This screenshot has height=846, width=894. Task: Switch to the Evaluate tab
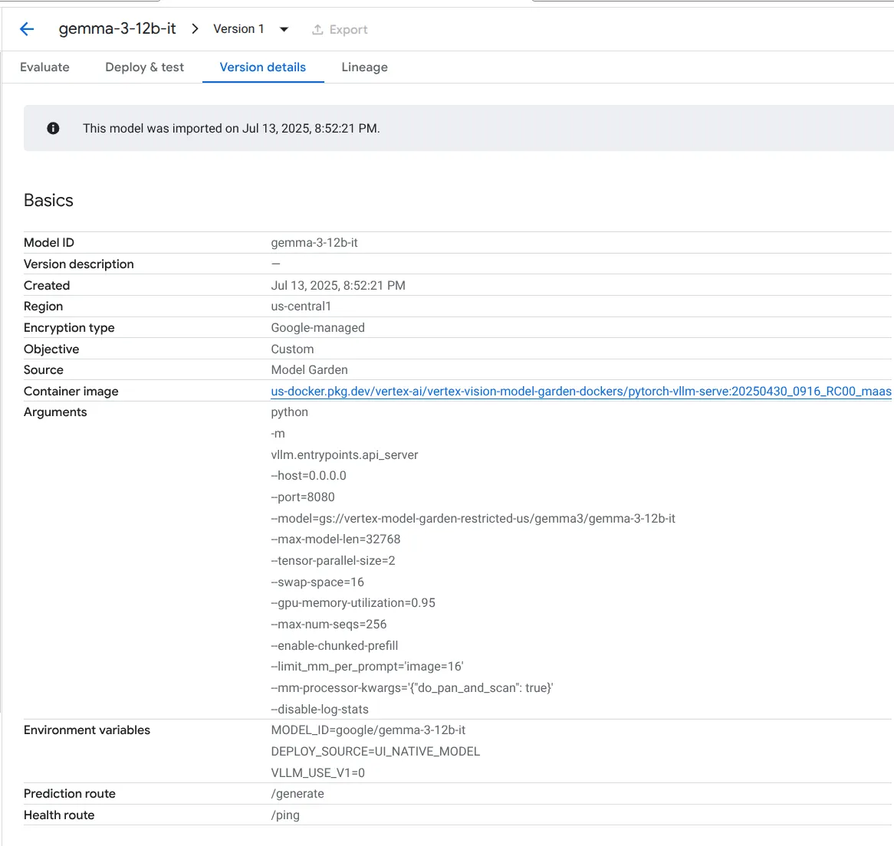(x=44, y=67)
